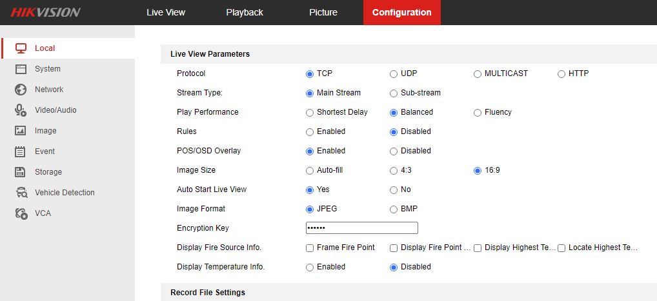Click the Video/Audio microphone icon

click(x=21, y=110)
